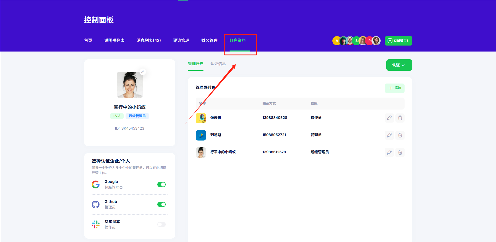The width and height of the screenshot is (496, 242).
Task: Click the pencil icon on profile photo
Action: click(x=142, y=72)
